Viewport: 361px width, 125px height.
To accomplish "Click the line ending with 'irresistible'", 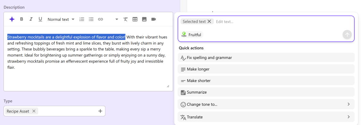I will (85, 62).
